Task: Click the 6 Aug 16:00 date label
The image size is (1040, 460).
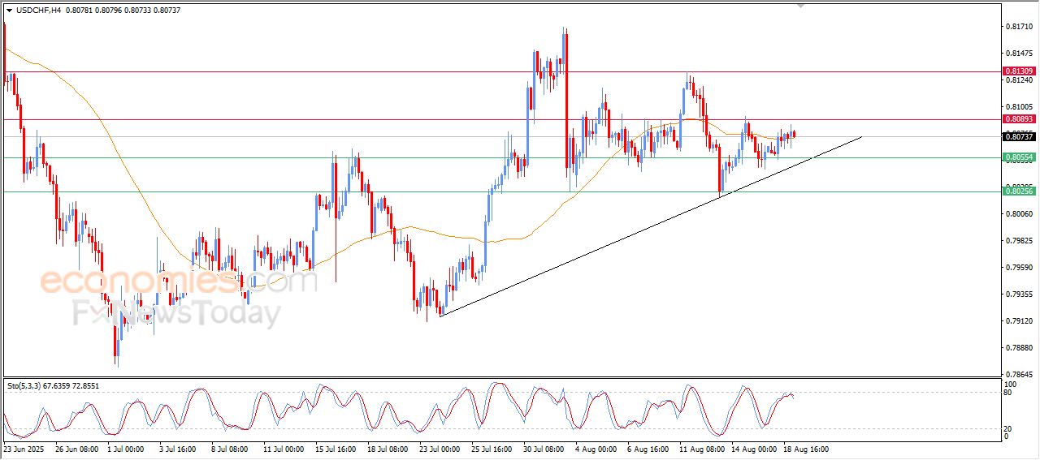Action: [x=648, y=449]
